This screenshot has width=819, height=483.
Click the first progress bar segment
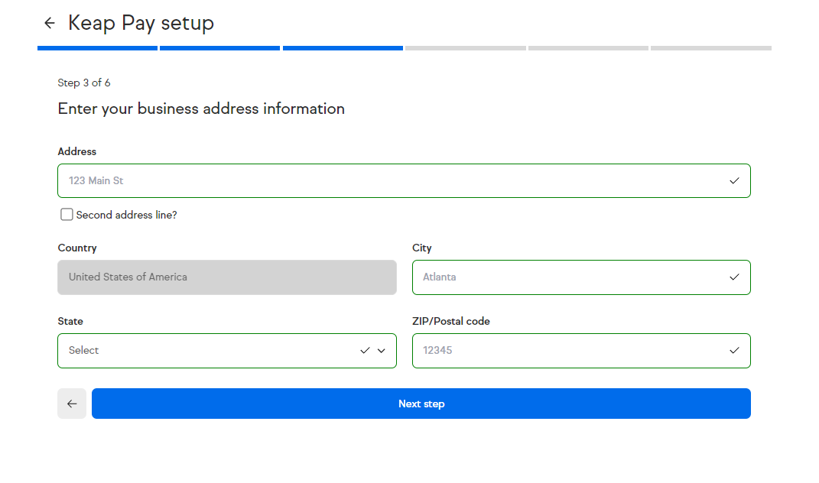[x=98, y=48]
